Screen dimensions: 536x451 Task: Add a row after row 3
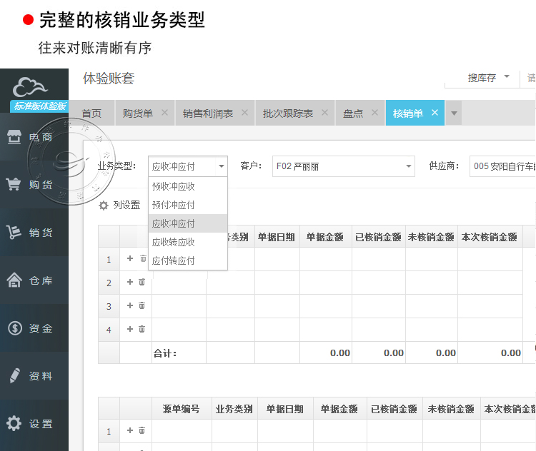(x=130, y=305)
